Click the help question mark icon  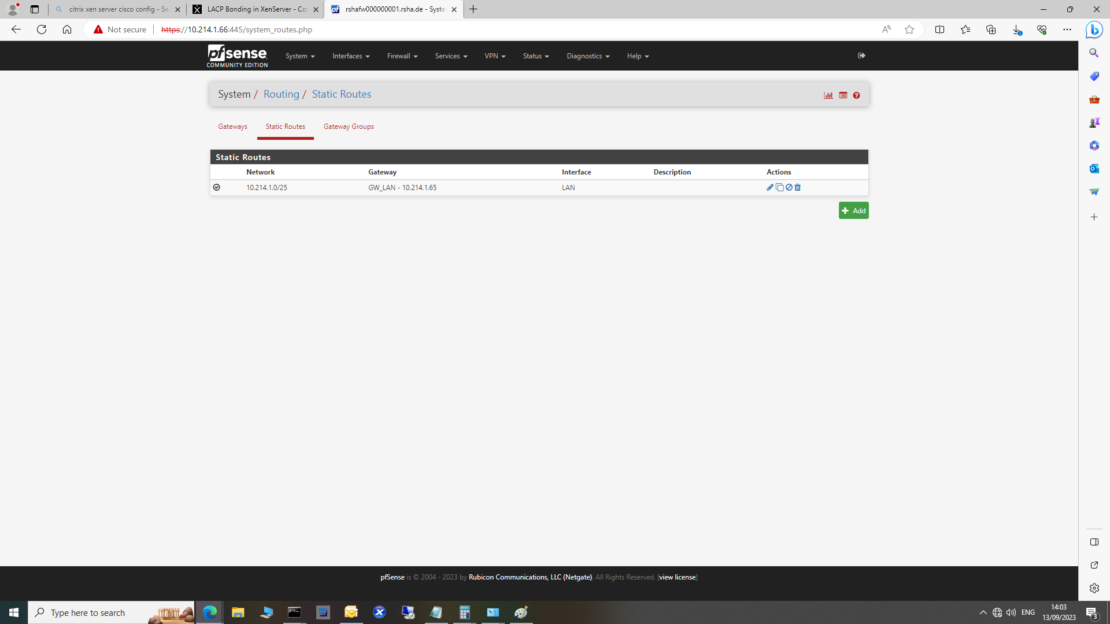click(x=856, y=95)
